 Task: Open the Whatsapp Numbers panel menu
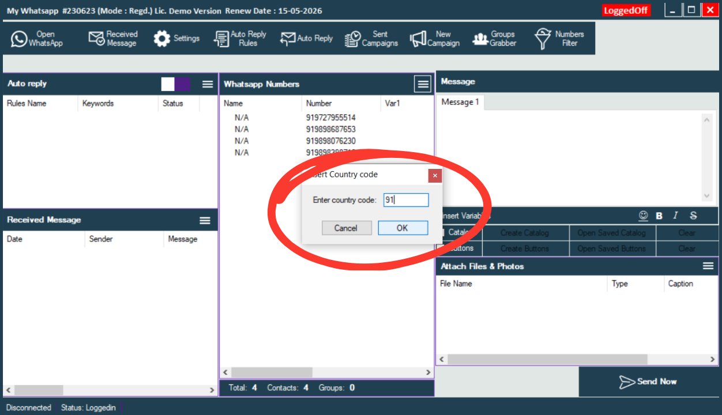(x=423, y=84)
